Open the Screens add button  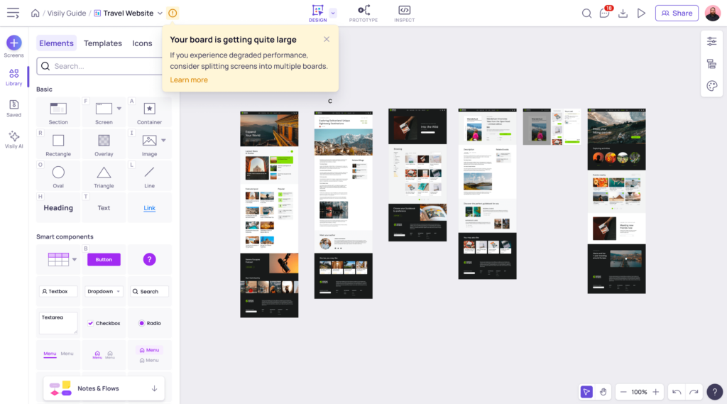[14, 43]
